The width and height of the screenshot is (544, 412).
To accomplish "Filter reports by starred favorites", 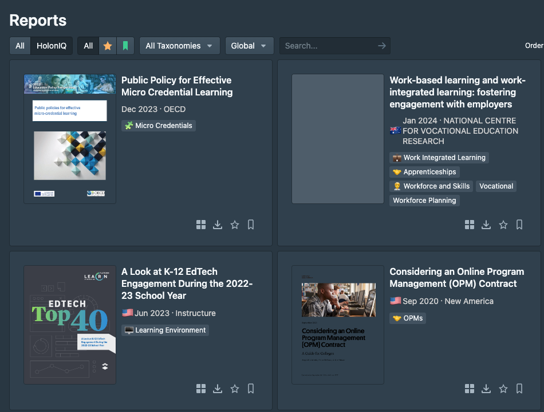I will tap(108, 46).
